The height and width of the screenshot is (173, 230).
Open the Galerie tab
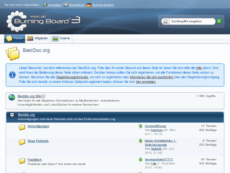pos(61,38)
